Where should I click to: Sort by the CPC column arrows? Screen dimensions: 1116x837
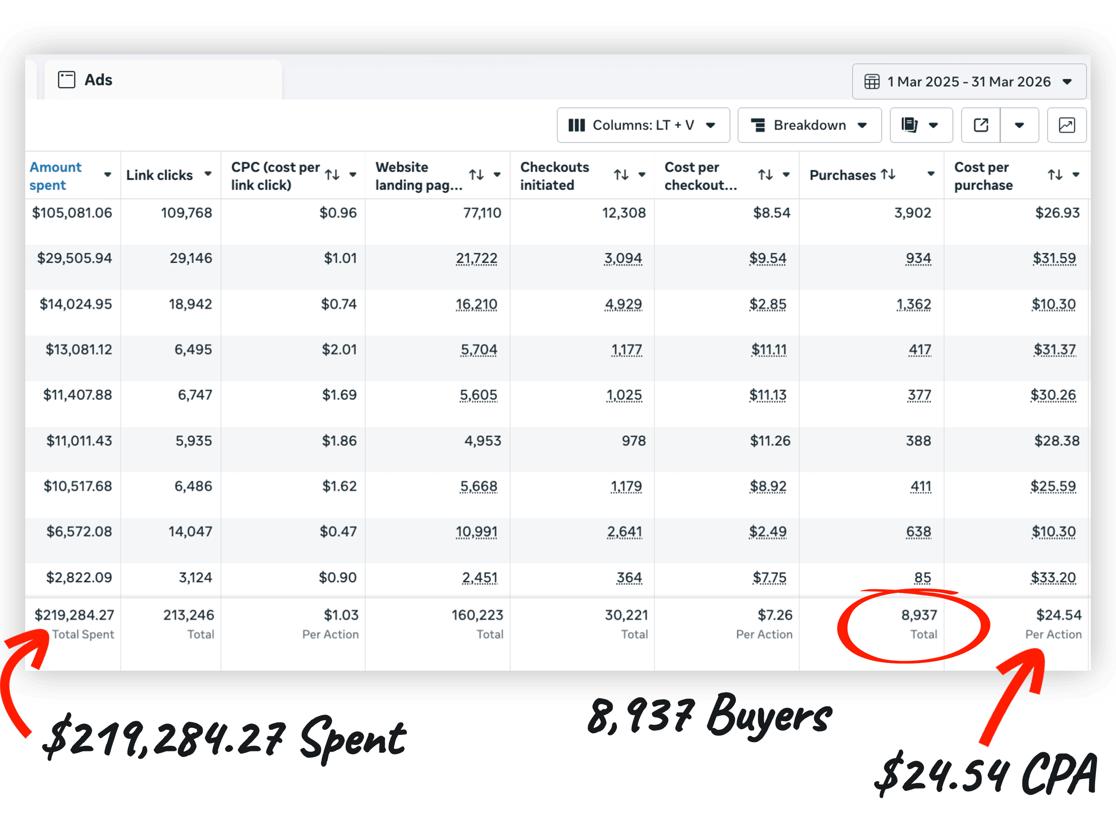pos(332,175)
